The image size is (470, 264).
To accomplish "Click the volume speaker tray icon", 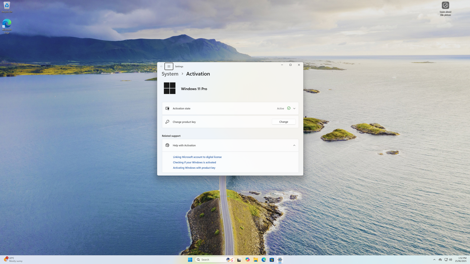I will [x=451, y=260].
